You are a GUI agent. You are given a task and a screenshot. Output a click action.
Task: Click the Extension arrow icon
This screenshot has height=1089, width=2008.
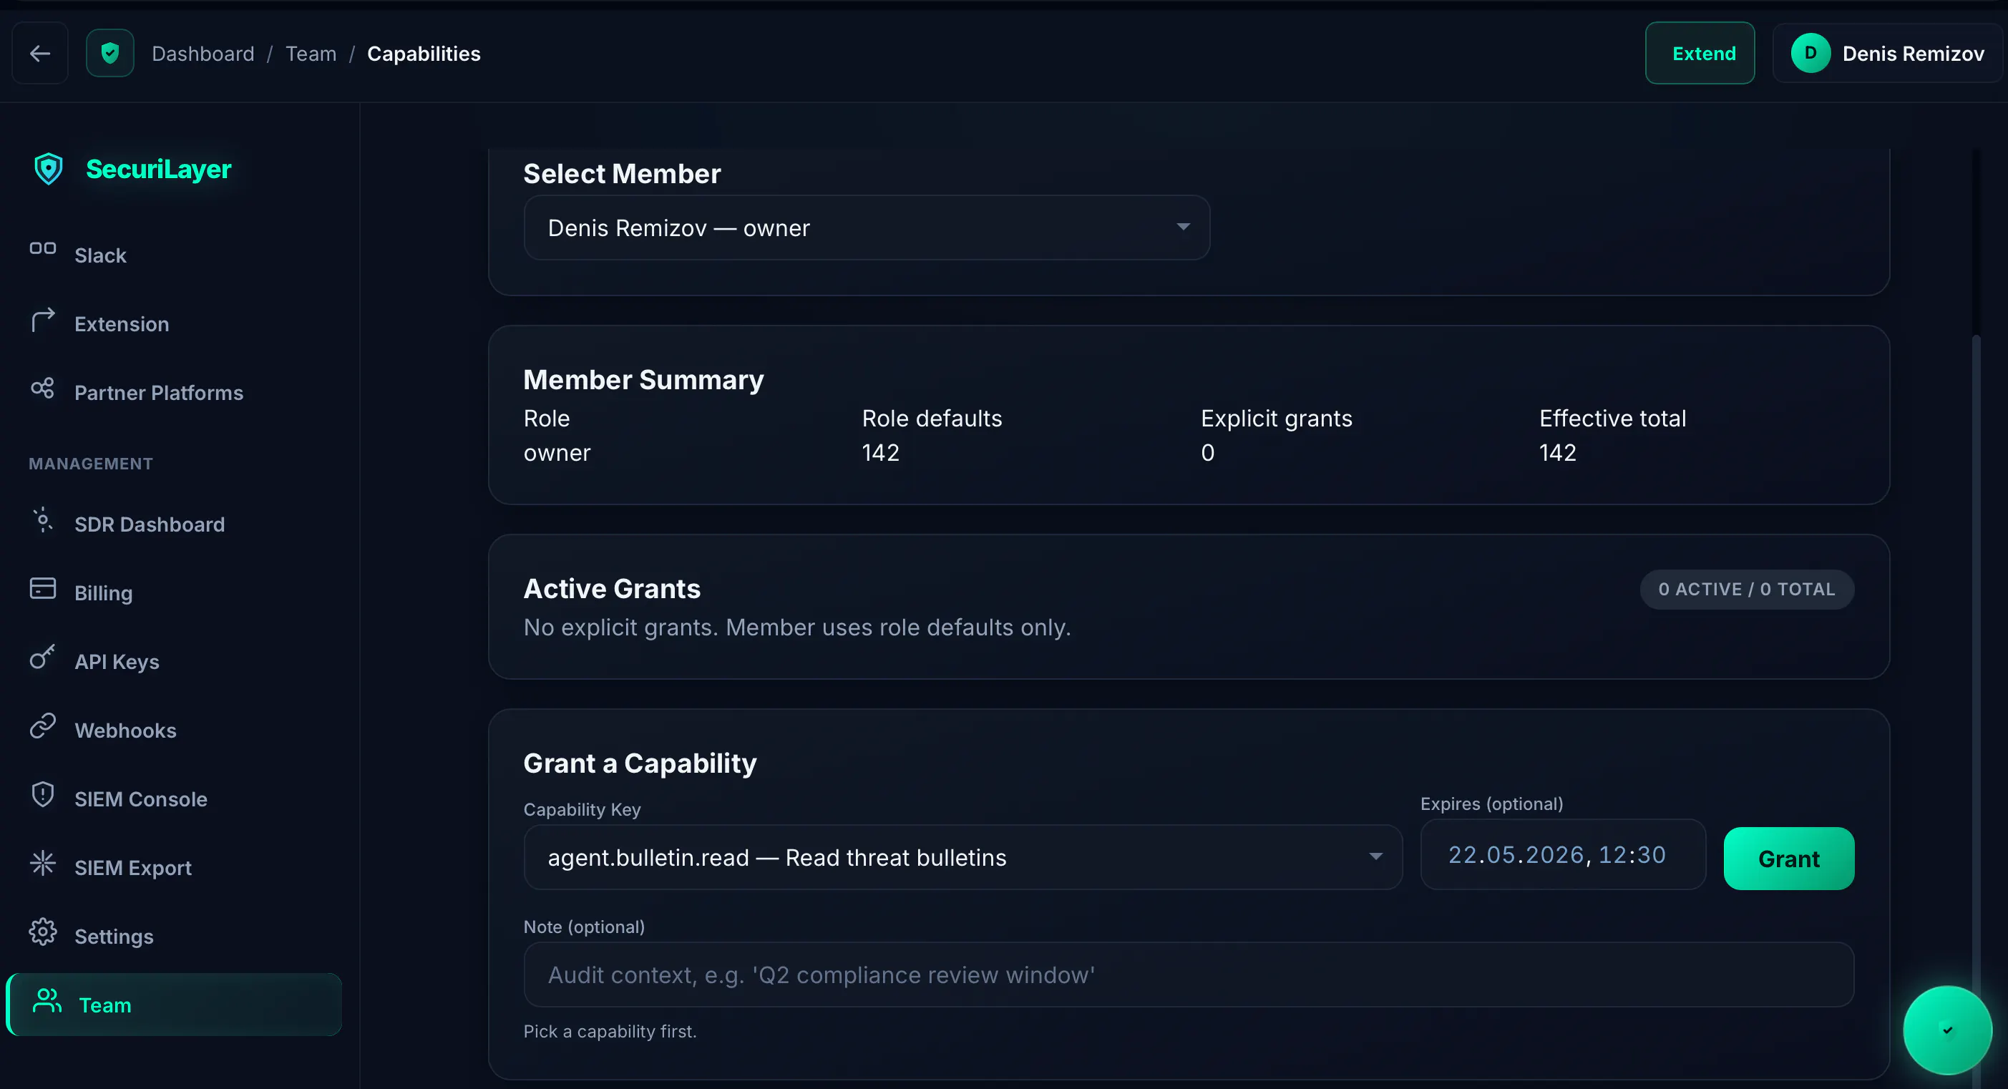43,319
